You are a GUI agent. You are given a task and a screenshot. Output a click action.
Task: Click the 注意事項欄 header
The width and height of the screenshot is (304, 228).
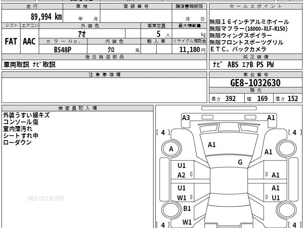104,74
